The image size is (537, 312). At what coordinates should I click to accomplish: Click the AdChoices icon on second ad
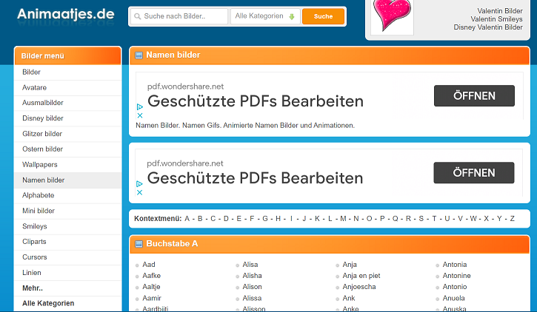[x=140, y=183]
